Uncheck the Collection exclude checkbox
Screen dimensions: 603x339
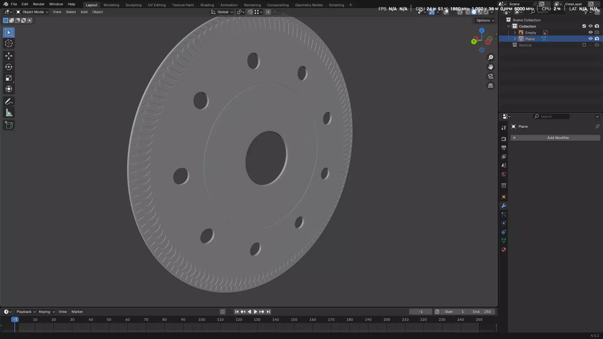pyautogui.click(x=584, y=26)
